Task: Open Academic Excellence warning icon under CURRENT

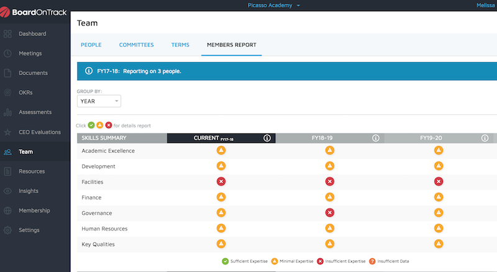Action: (x=221, y=150)
